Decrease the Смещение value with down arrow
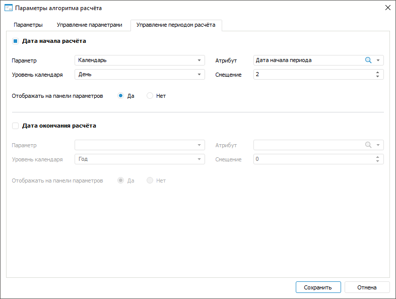 pos(377,77)
